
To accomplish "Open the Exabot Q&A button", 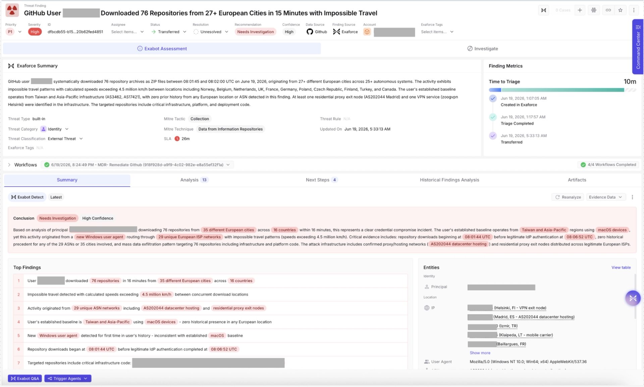I will click(x=25, y=378).
